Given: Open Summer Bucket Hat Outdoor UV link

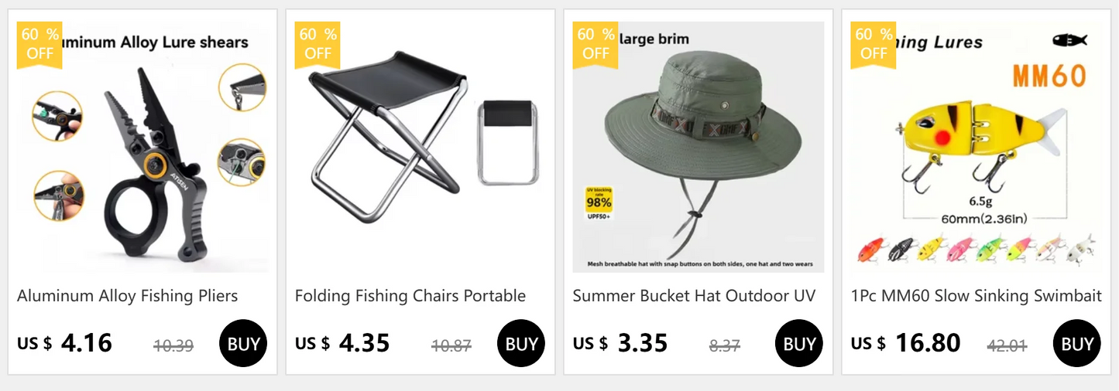Looking at the screenshot, I should point(694,296).
